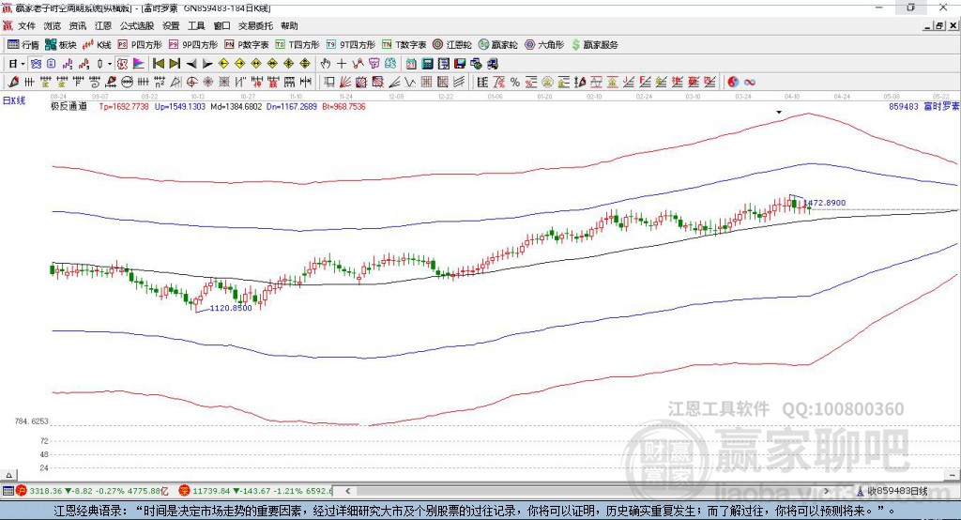Image resolution: width=961 pixels, height=520 pixels.
Task: Switch to K线 chart view
Action: tap(97, 45)
